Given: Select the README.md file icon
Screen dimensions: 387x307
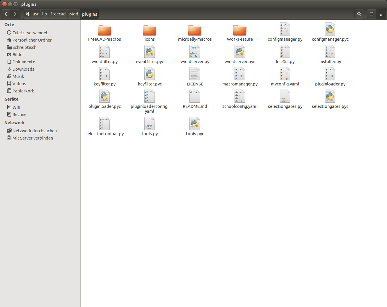Looking at the screenshot, I should click(195, 96).
